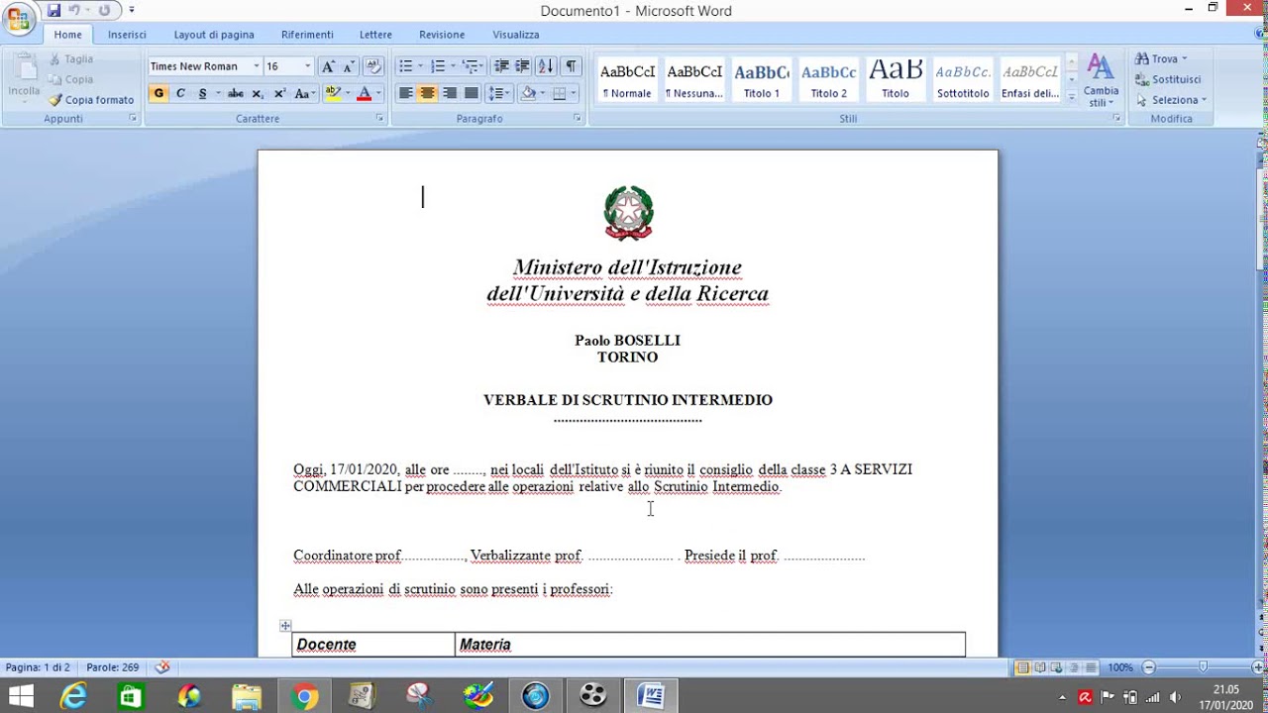The height and width of the screenshot is (713, 1268).
Task: Expand the Carattere dialog launcher
Action: click(379, 118)
